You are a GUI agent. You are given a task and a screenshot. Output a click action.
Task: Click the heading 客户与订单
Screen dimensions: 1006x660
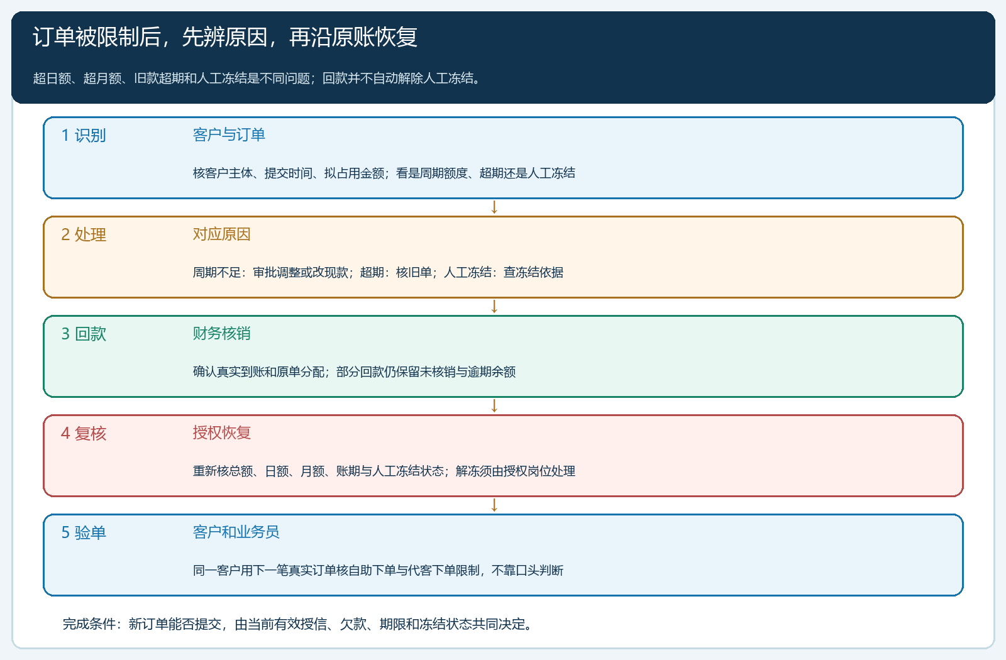[x=229, y=135]
